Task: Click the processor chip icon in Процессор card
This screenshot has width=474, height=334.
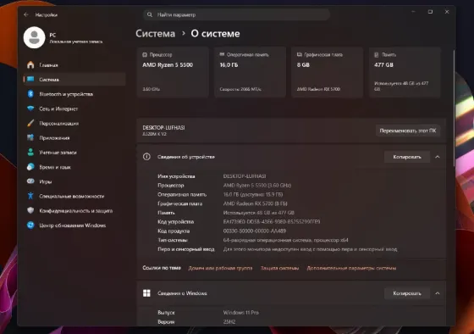Action: click(145, 55)
